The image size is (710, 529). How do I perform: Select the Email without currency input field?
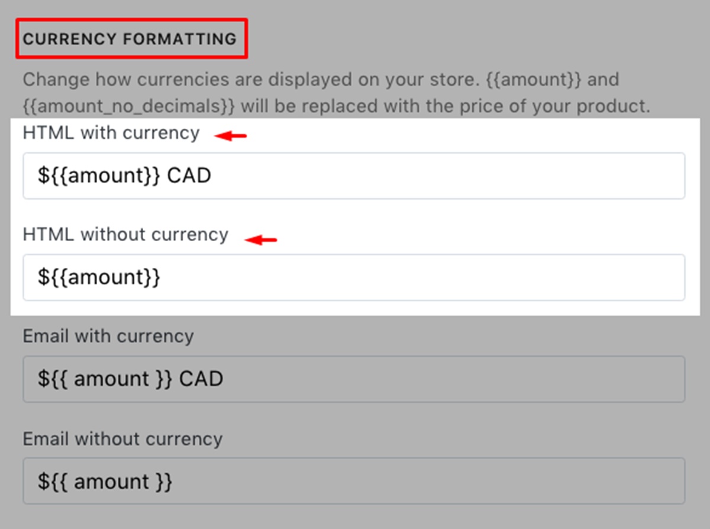click(x=354, y=481)
